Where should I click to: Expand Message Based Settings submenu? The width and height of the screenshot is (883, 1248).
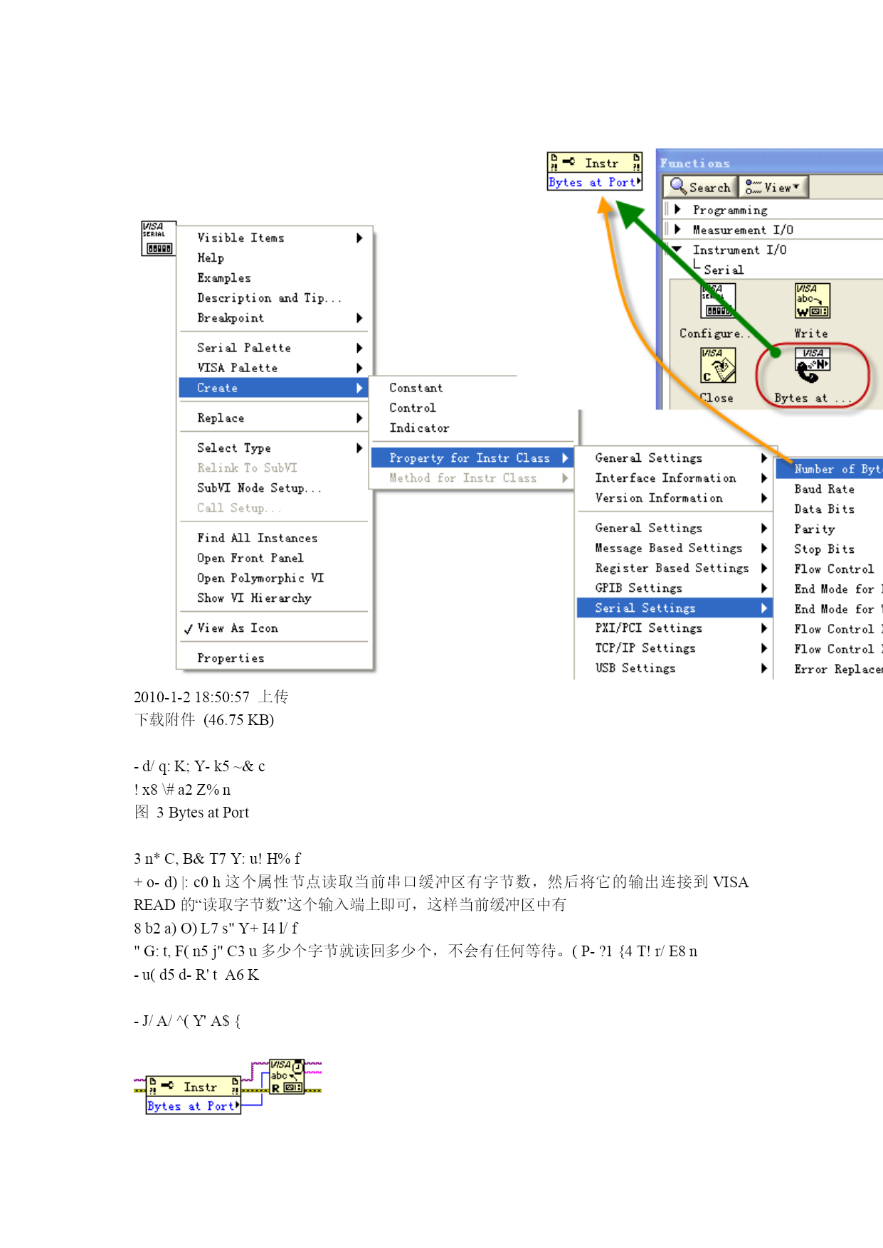coord(674,547)
